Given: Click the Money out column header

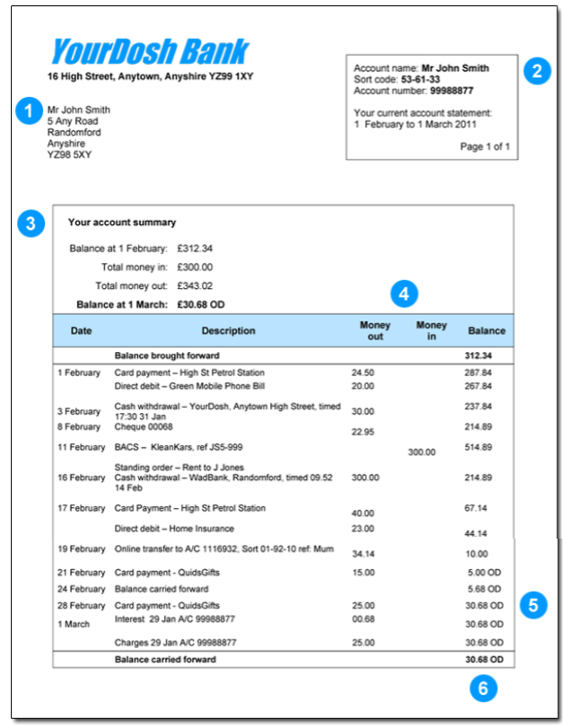Looking at the screenshot, I should (375, 330).
